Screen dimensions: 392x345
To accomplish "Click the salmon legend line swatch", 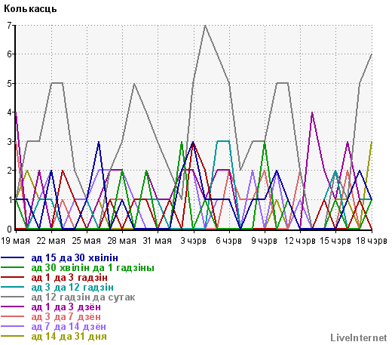I will pos(13,316).
